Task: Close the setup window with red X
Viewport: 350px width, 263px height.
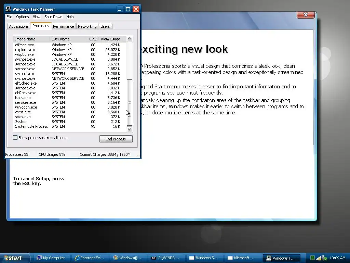Action: (306, 15)
